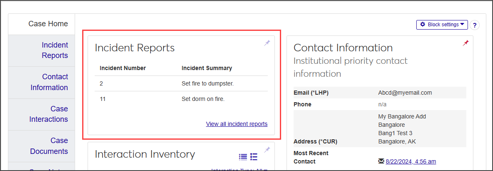This screenshot has height=171, width=493.
Task: Click the Incident Number column header
Action: 123,68
